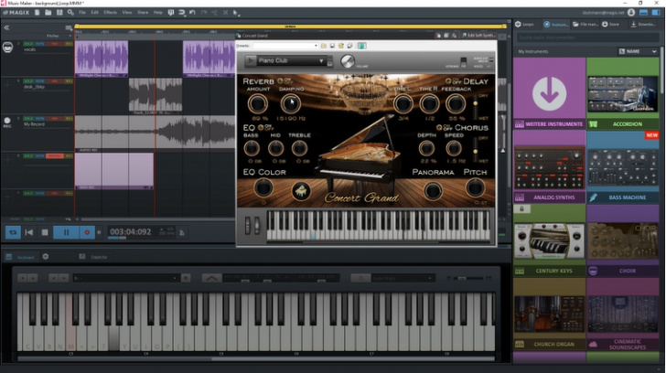Click the metronome icon next to time display
This screenshot has height=373, width=666.
point(182,232)
